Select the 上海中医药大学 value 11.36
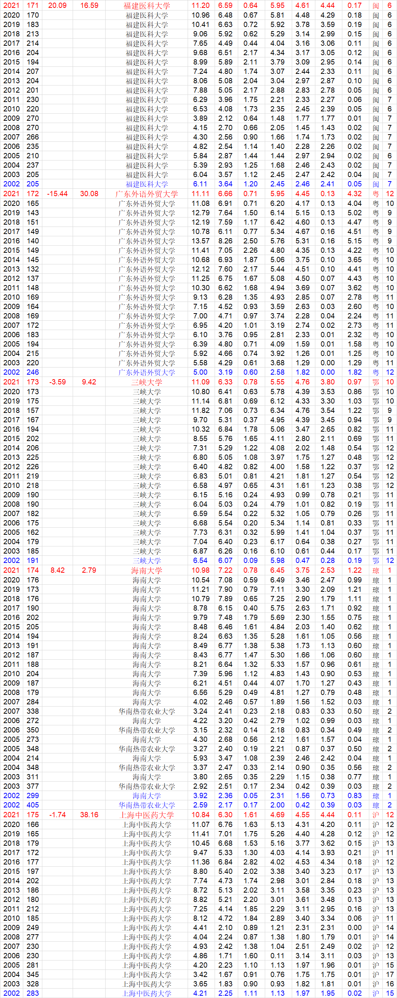Viewport: 397px width, 998px height. point(200,862)
